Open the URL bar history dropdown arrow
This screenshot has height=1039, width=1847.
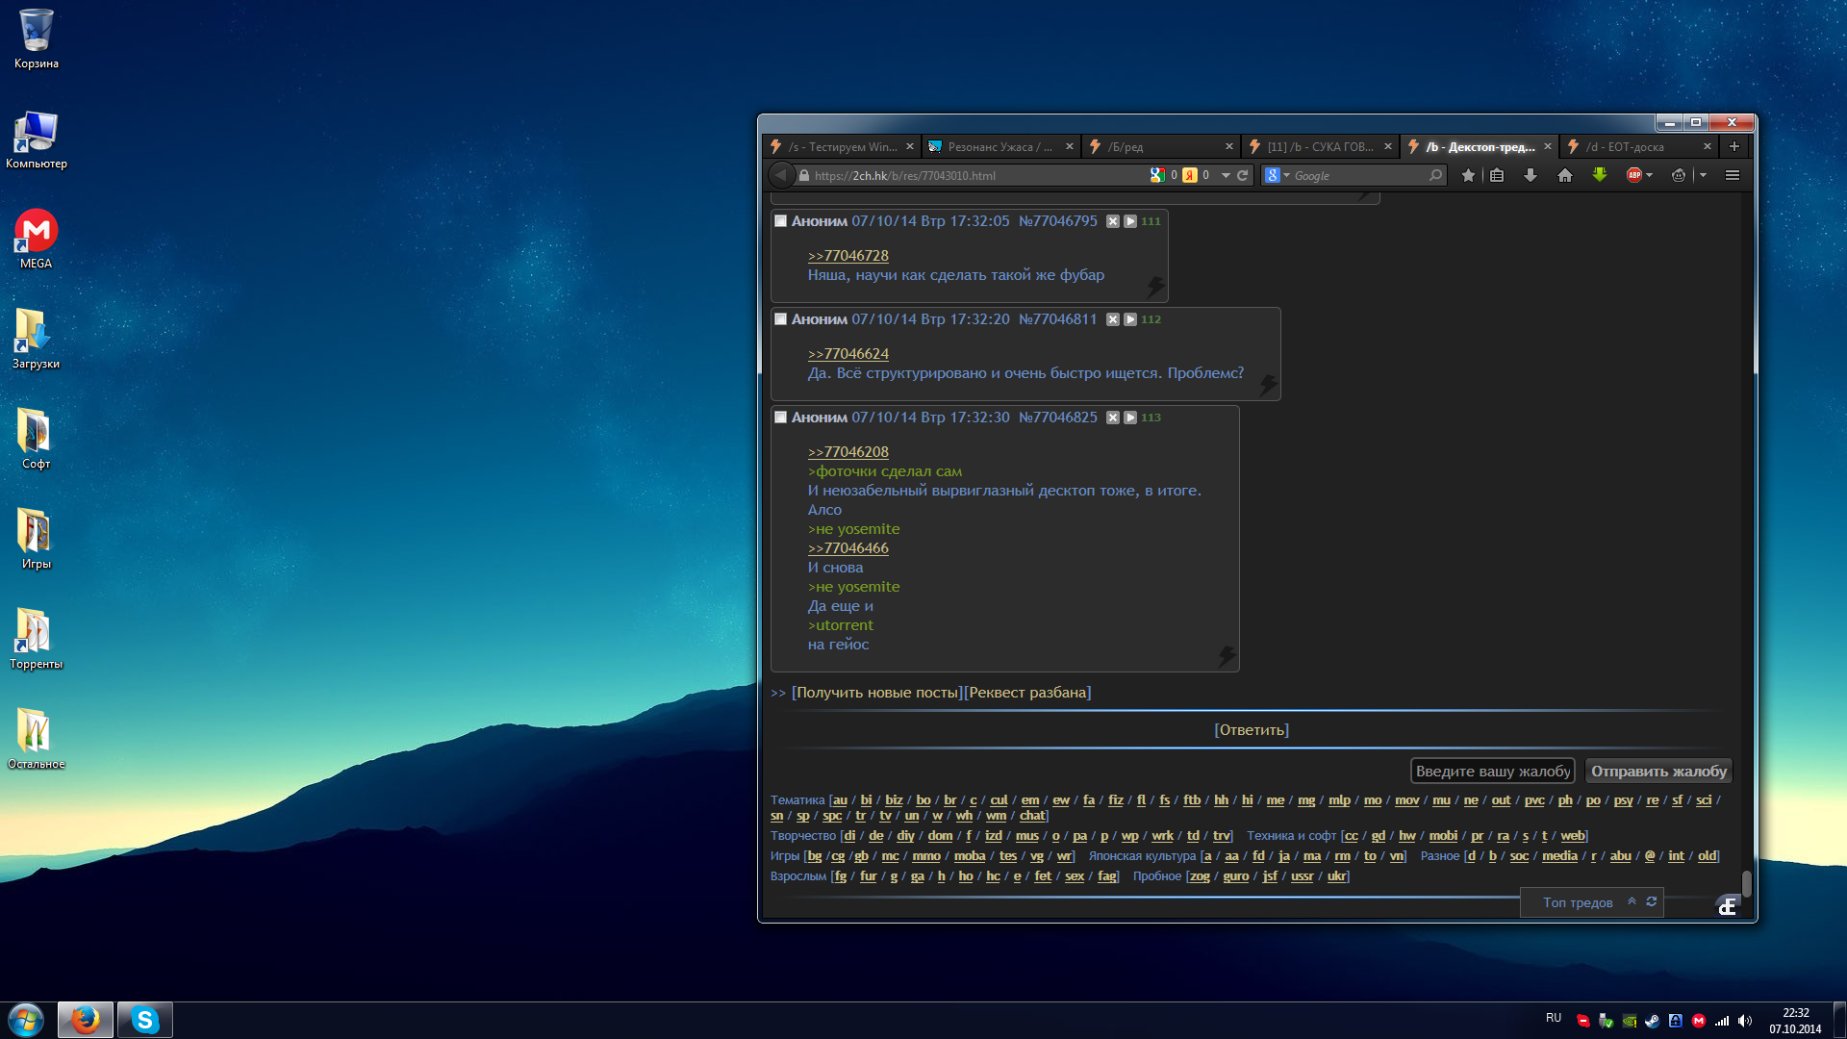coord(1226,175)
